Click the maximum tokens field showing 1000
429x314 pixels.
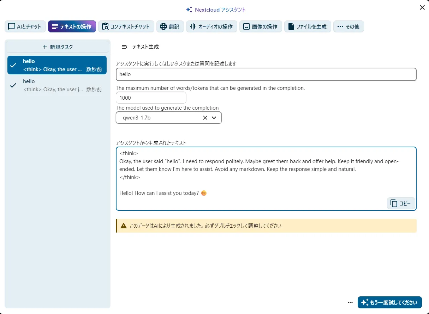coord(151,98)
